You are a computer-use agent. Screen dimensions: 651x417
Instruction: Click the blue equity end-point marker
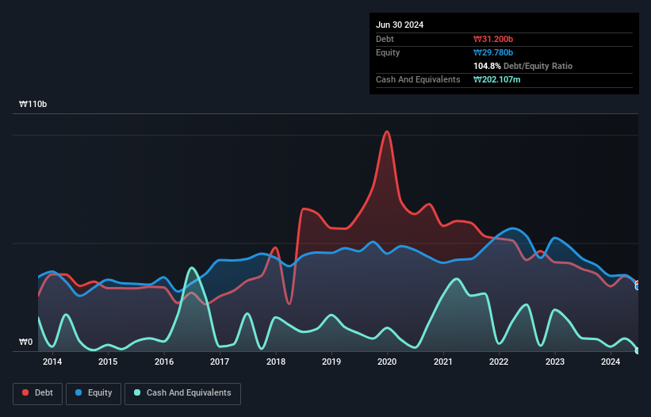tap(638, 286)
